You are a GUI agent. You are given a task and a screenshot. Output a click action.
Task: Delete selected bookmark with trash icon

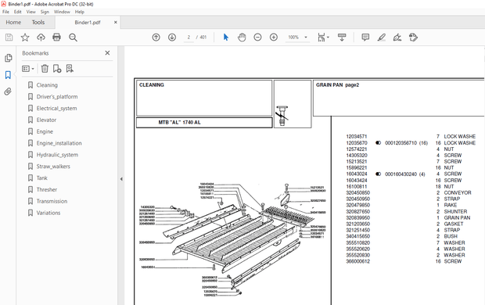(45, 68)
